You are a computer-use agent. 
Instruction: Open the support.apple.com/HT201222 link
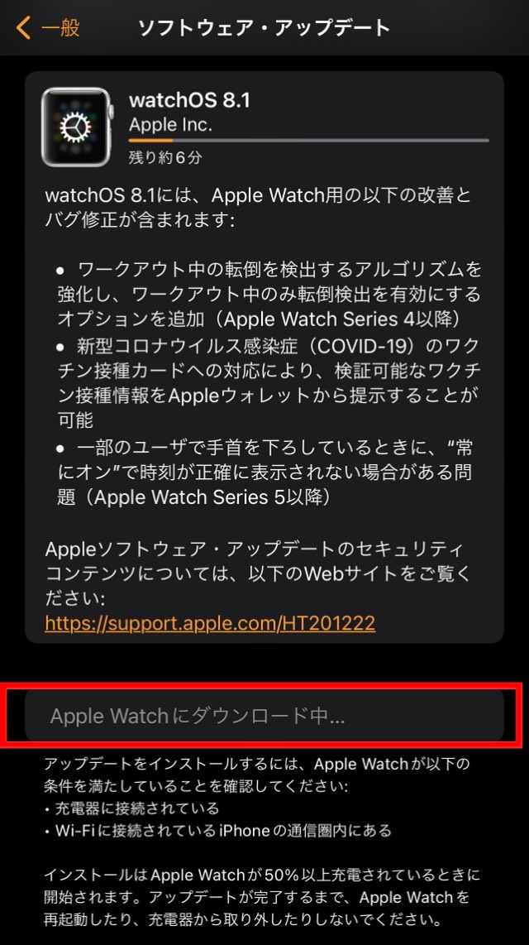pyautogui.click(x=210, y=622)
